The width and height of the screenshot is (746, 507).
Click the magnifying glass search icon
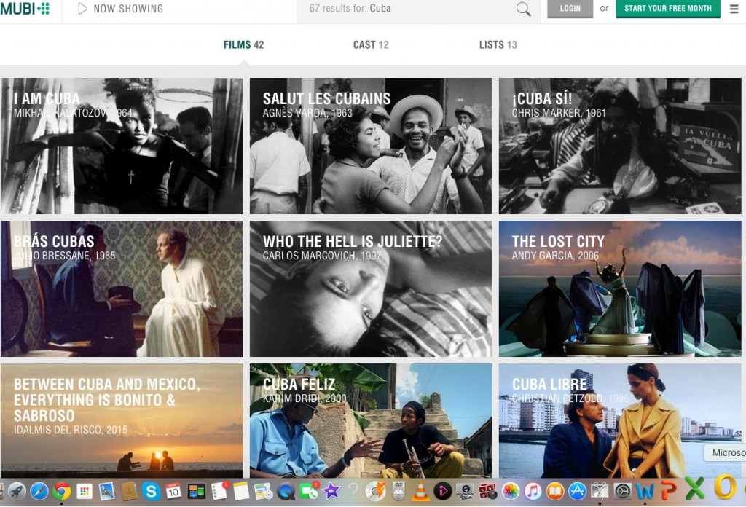(523, 9)
